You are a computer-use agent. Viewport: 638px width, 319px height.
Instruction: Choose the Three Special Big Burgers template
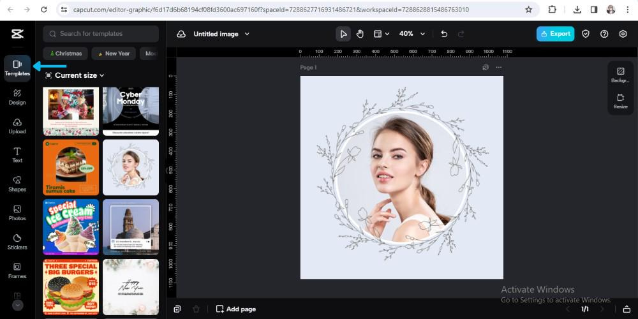tap(71, 287)
